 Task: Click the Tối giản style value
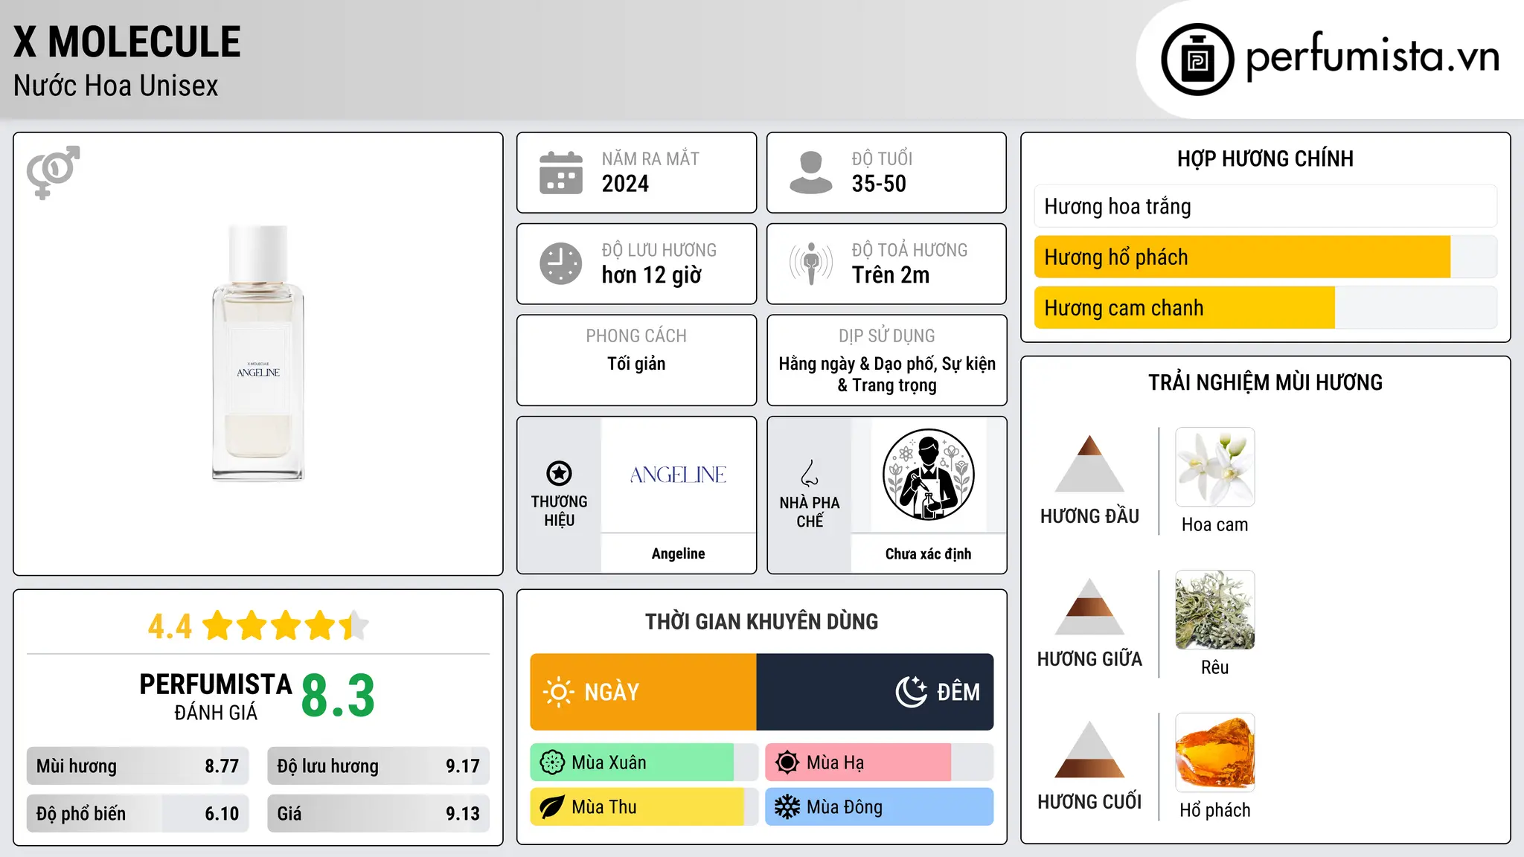[x=636, y=364]
